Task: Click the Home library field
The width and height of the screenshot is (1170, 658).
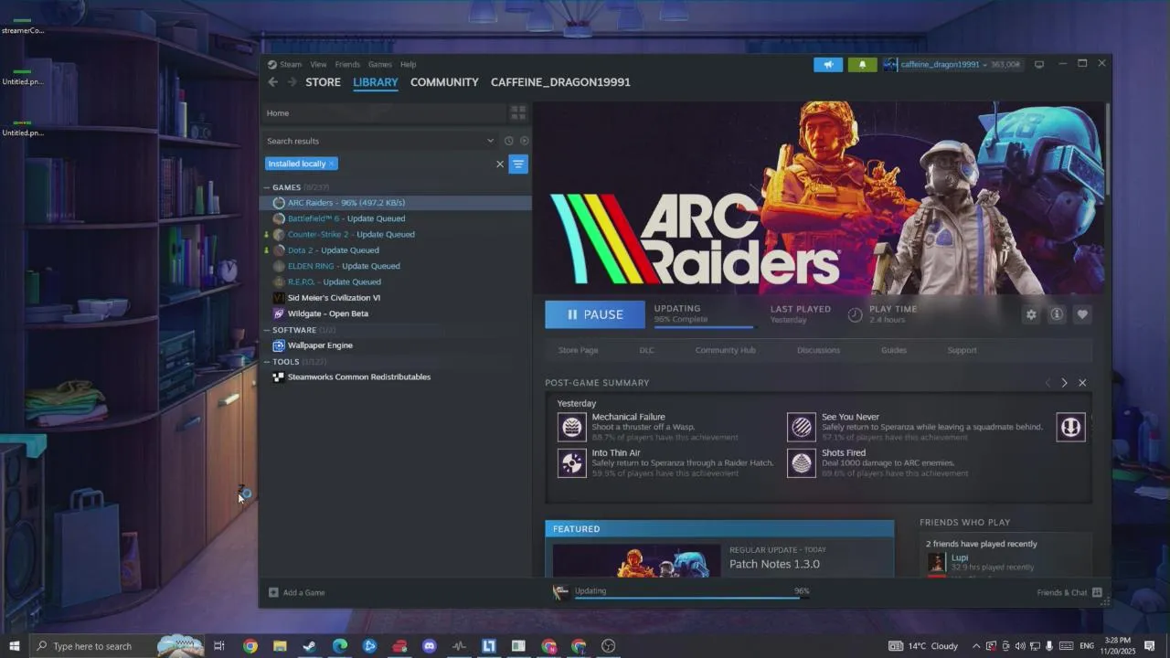Action: [384, 113]
